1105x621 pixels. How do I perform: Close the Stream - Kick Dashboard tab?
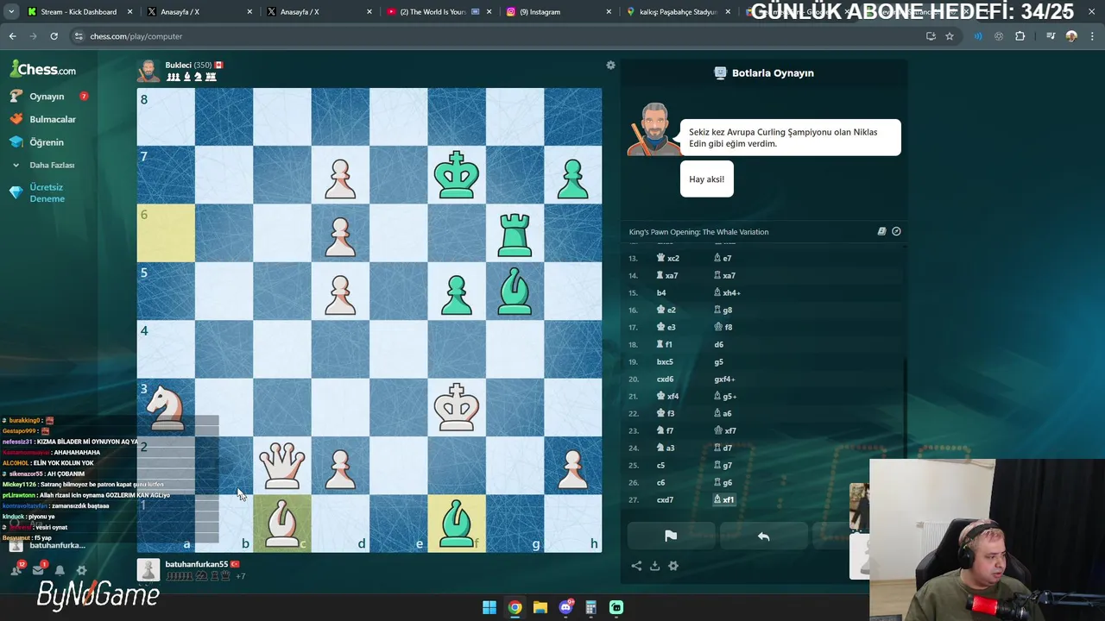(130, 12)
